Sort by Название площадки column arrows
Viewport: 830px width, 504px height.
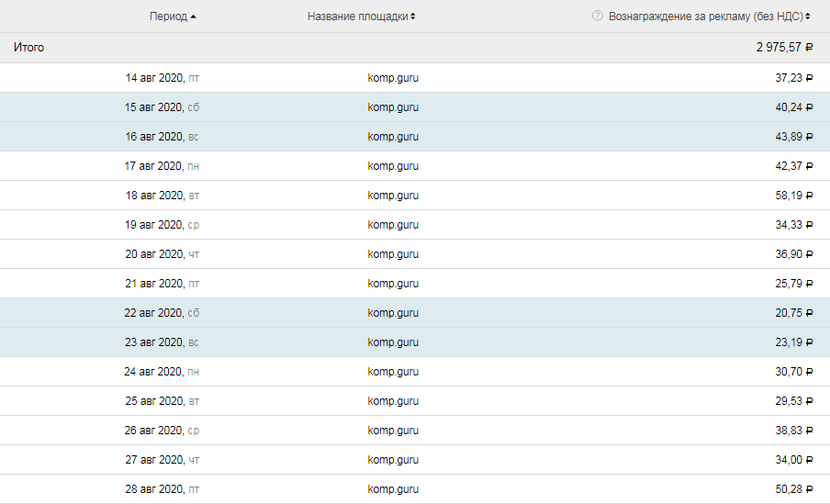tap(413, 17)
